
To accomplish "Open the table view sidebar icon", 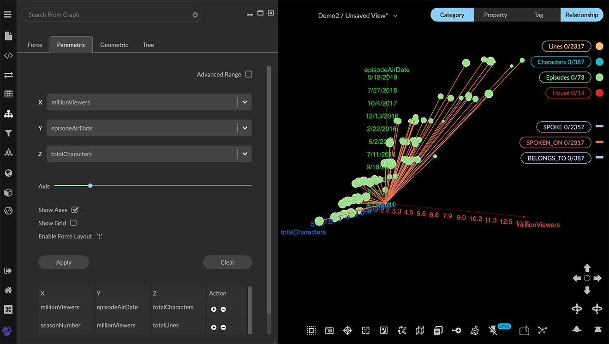I will coord(8,94).
